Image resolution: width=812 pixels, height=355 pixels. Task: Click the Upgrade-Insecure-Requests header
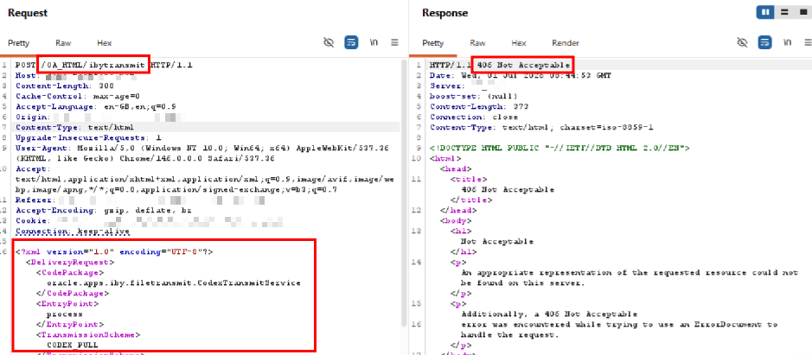(x=88, y=137)
